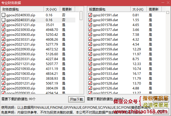Minimize the 专业财务数据 window
Screen dimensions: 171x116
coord(163,3)
